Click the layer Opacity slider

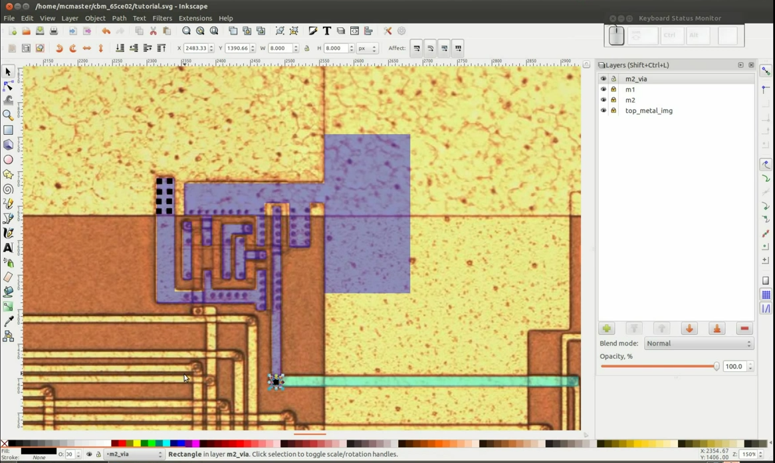pyautogui.click(x=658, y=367)
